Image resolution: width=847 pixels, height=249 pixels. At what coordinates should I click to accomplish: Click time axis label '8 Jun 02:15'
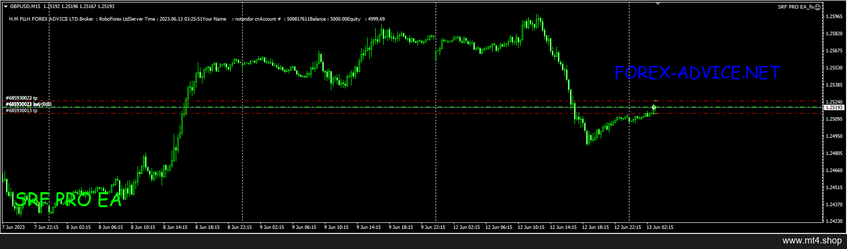pos(79,227)
